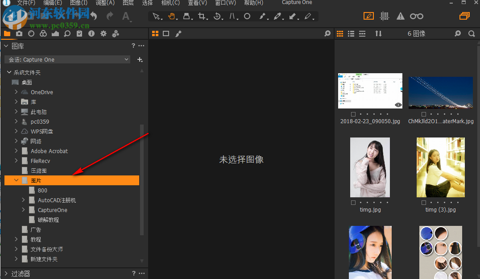Image resolution: width=480 pixels, height=279 pixels.
Task: Show the grid overlay icon
Action: [384, 16]
